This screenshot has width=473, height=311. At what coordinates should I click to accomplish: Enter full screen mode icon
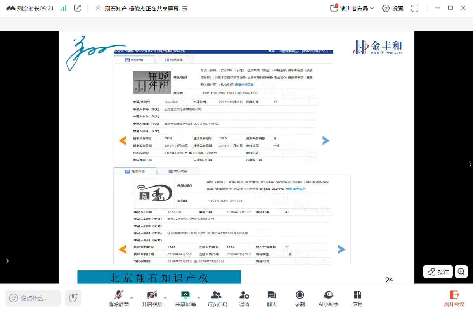pyautogui.click(x=415, y=8)
